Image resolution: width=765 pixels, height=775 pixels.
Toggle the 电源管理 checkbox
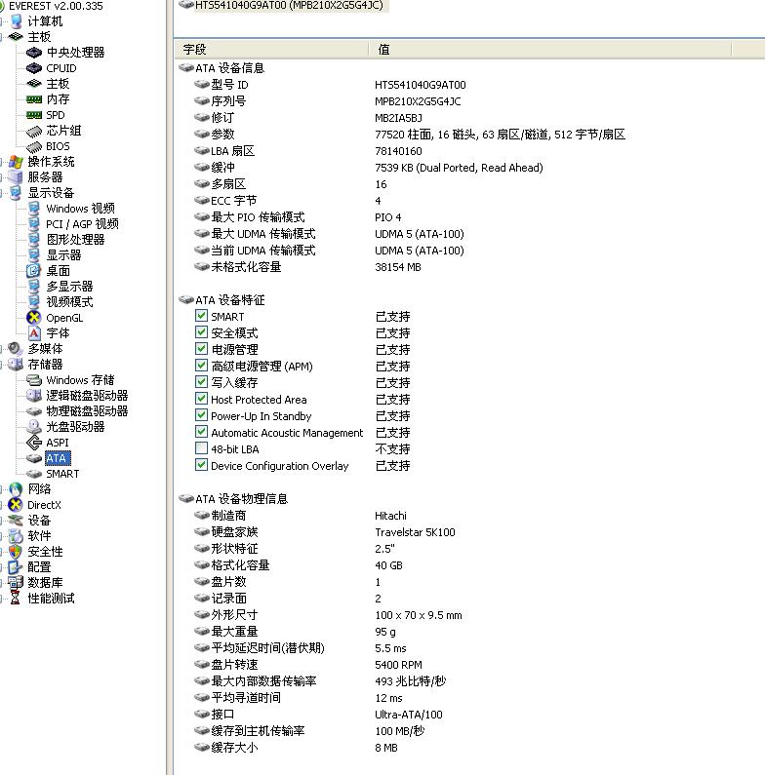(201, 348)
